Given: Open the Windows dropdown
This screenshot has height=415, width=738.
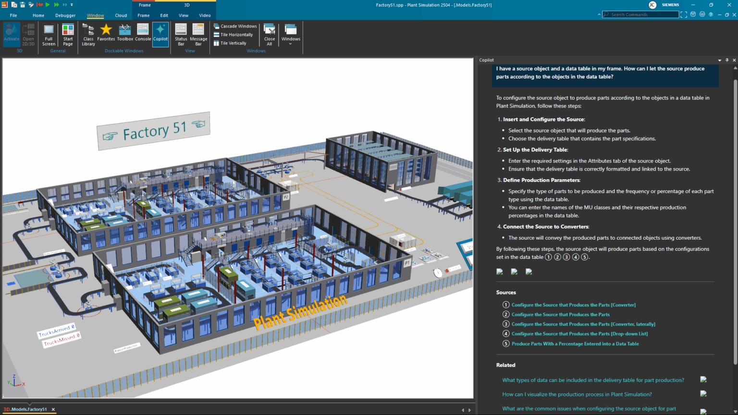Looking at the screenshot, I should click(x=291, y=35).
